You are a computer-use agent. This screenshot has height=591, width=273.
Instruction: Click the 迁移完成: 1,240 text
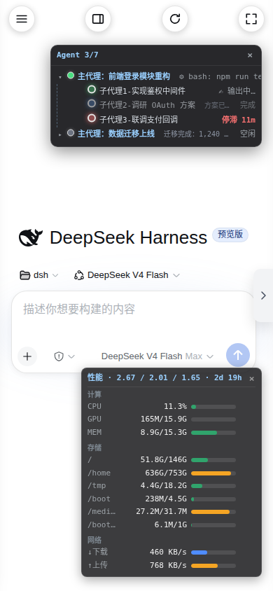[196, 134]
